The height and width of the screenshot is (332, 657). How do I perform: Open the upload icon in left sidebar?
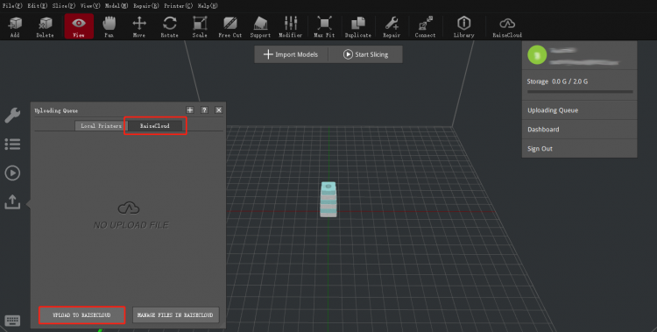click(x=12, y=201)
